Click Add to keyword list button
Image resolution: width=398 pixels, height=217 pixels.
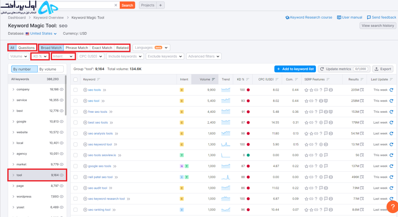pos(295,69)
